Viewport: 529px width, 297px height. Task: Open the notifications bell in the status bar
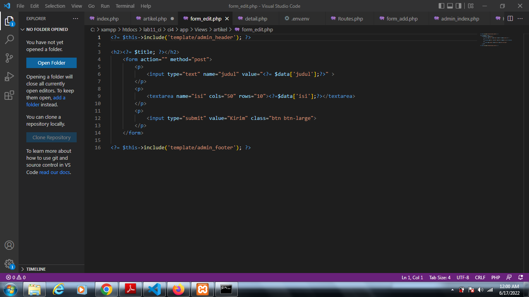(x=520, y=277)
